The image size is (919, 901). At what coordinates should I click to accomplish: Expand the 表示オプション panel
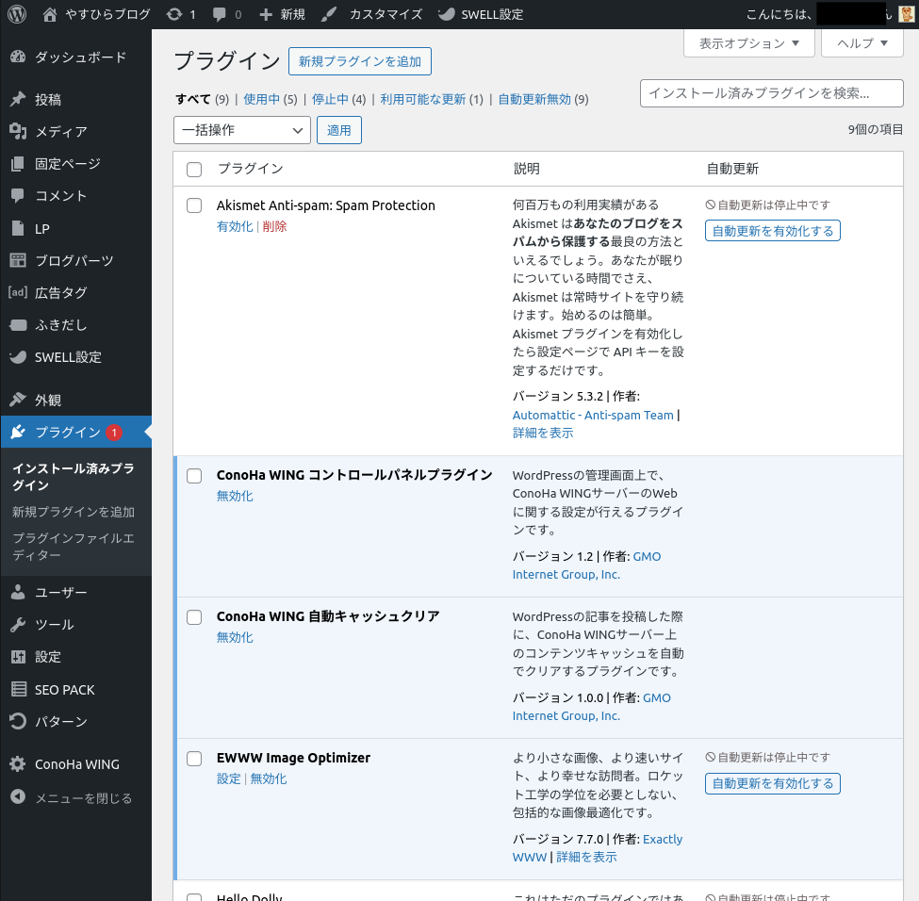748,43
